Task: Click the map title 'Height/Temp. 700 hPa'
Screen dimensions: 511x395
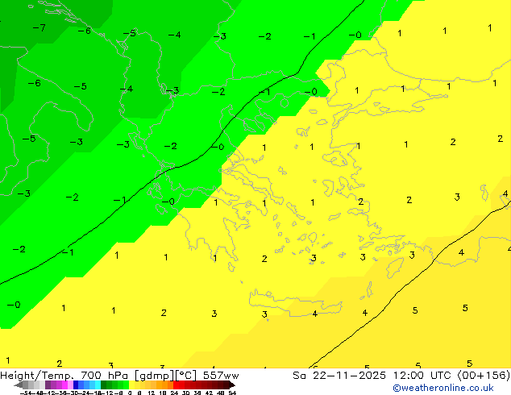Action: click(x=64, y=376)
